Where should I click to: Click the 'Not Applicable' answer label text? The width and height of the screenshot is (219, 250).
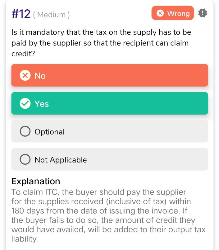(x=61, y=160)
